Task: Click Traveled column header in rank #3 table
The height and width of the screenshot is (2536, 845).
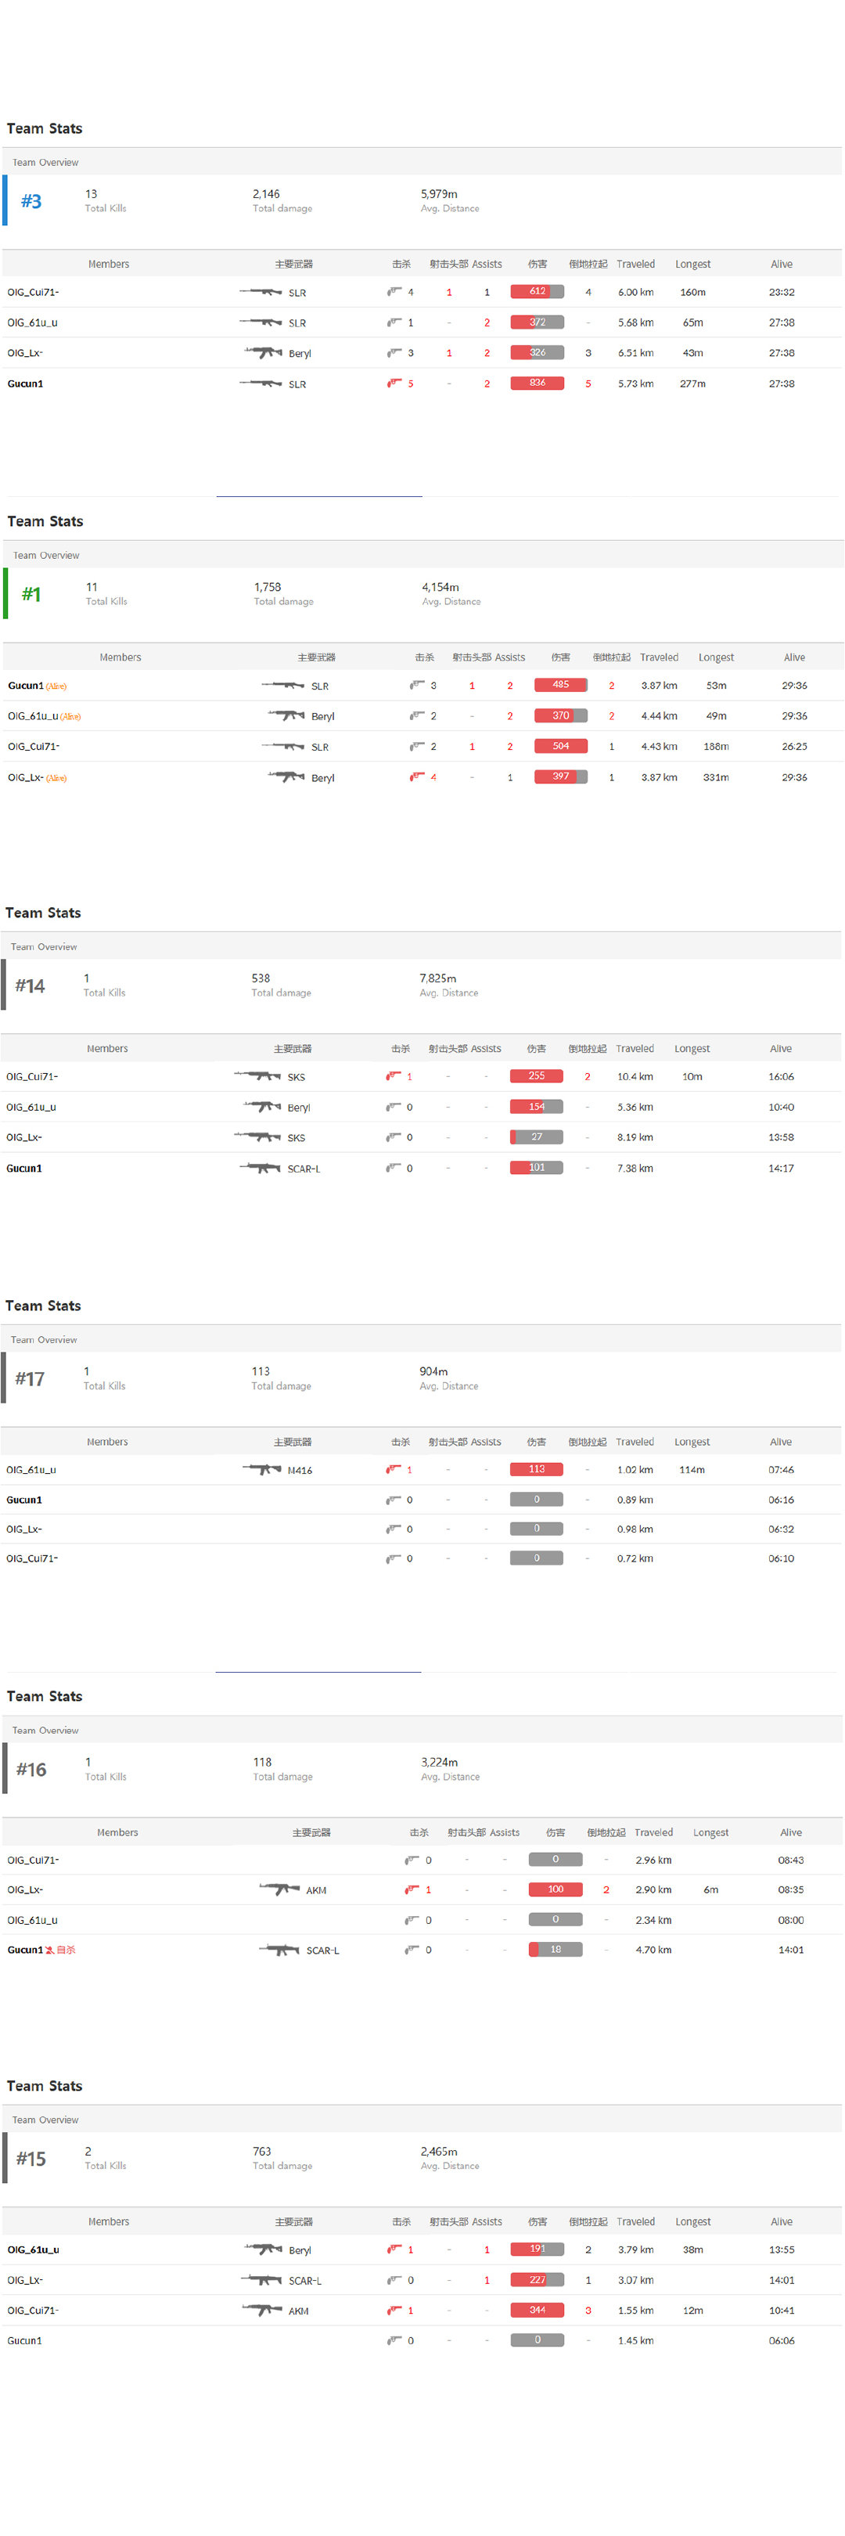Action: (x=635, y=264)
